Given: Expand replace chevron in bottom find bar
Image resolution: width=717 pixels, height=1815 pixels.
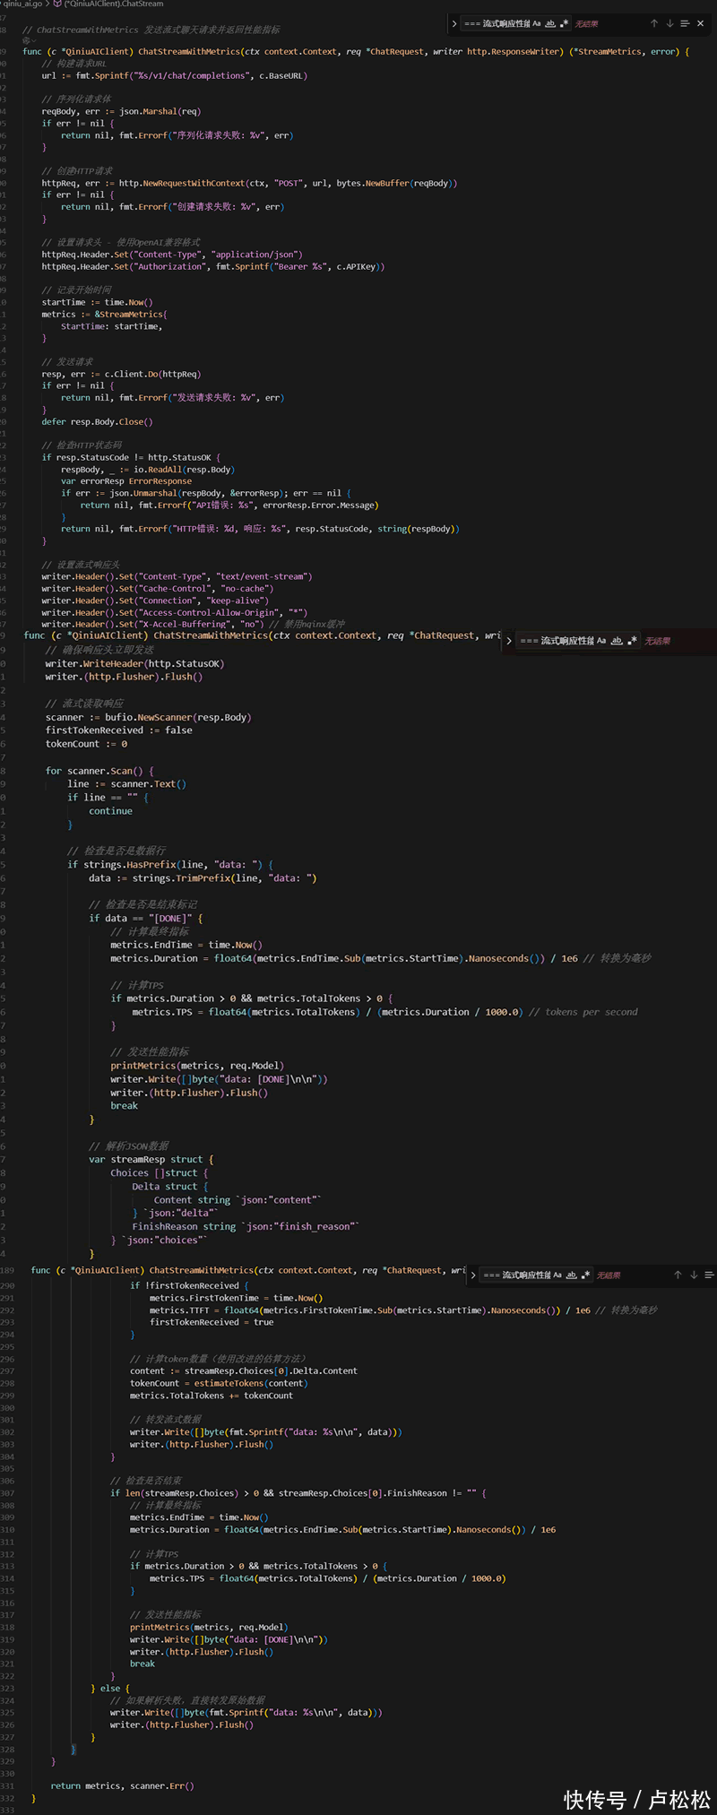Looking at the screenshot, I should pos(473,1275).
